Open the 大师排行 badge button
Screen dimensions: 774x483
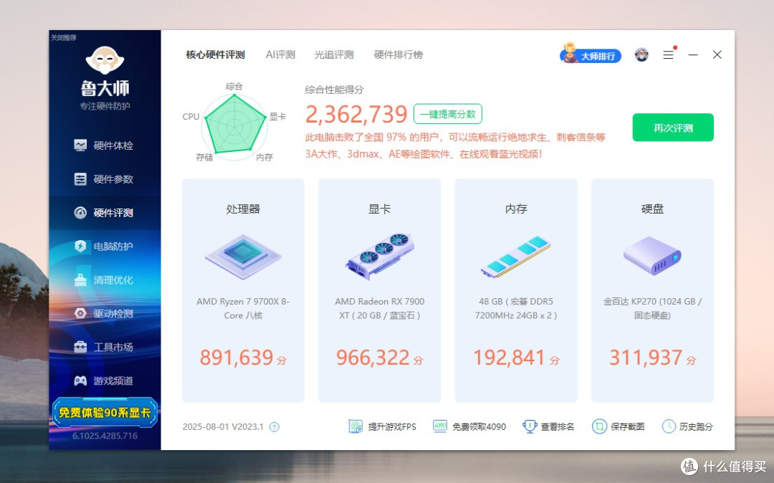[x=591, y=54]
